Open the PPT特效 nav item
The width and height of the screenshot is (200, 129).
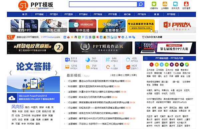98,14
